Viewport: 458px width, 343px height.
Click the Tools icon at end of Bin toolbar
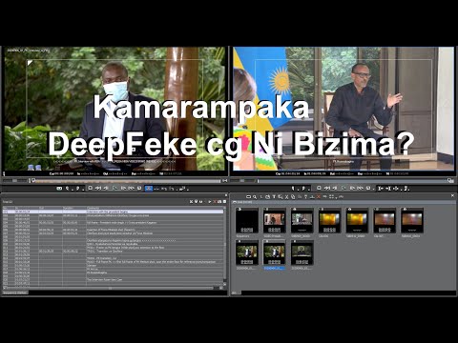pos(341,197)
